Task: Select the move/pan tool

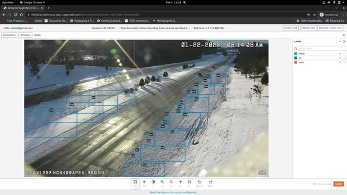Action: click(x=180, y=182)
